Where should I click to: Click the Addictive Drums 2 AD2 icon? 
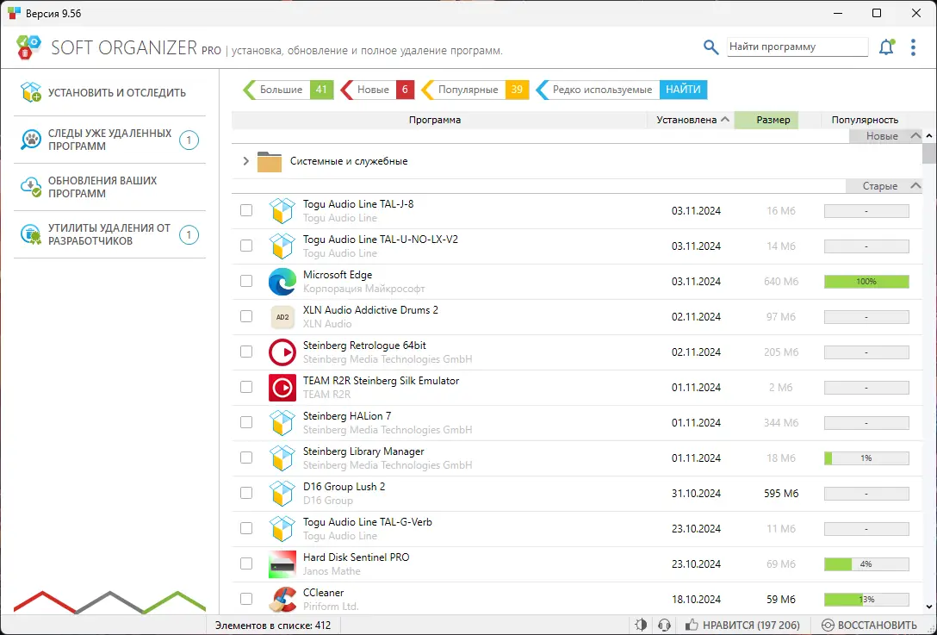(x=282, y=317)
